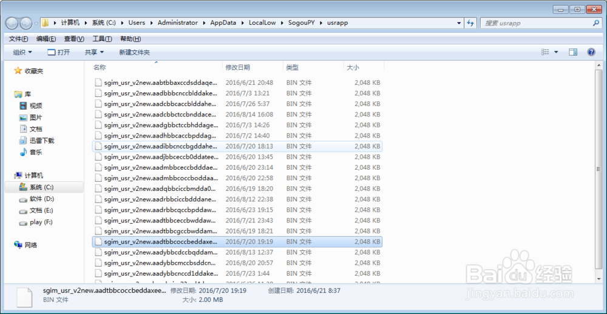
Task: Open the recent locations dropdown arrow
Action: 36,23
